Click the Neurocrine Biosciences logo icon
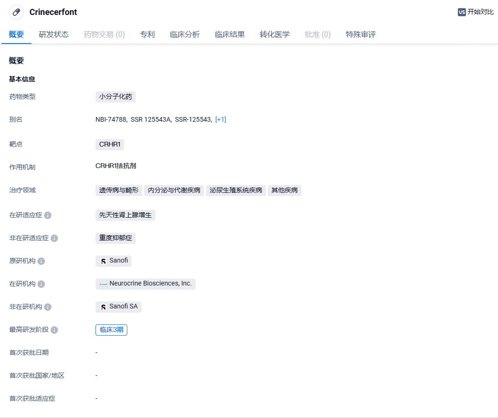This screenshot has width=498, height=418. (x=103, y=284)
